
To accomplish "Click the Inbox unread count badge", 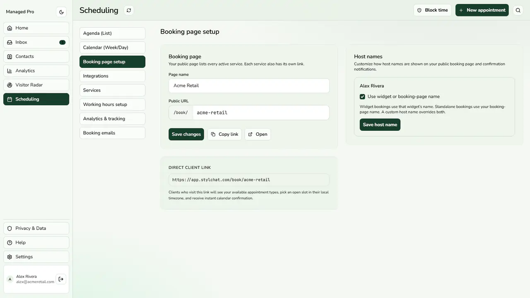I will pos(62,42).
